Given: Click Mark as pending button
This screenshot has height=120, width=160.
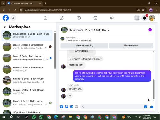Looking at the screenshot, I should pyautogui.click(x=84, y=46).
